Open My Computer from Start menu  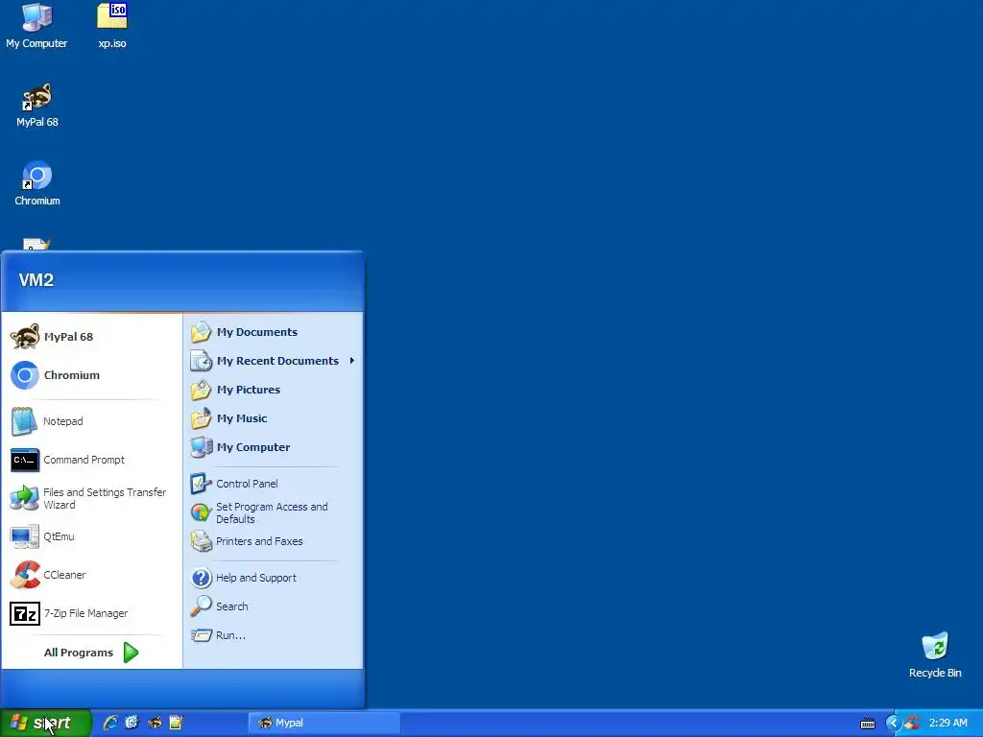pos(273,447)
